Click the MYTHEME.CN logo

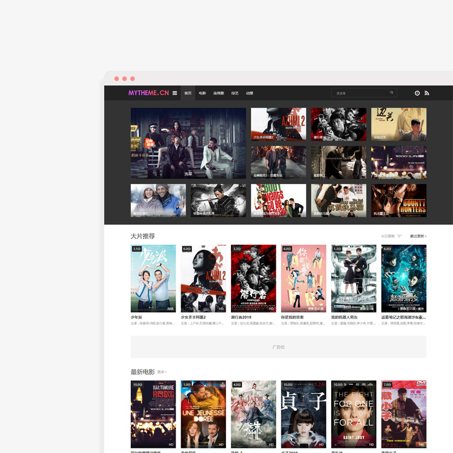[148, 93]
